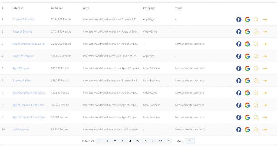Go to pagination page 2
The height and width of the screenshot is (146, 277).
[x=115, y=141]
